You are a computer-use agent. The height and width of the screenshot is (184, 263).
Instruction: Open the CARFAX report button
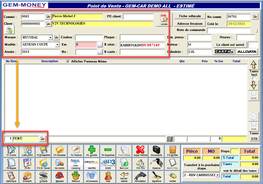pos(224,52)
